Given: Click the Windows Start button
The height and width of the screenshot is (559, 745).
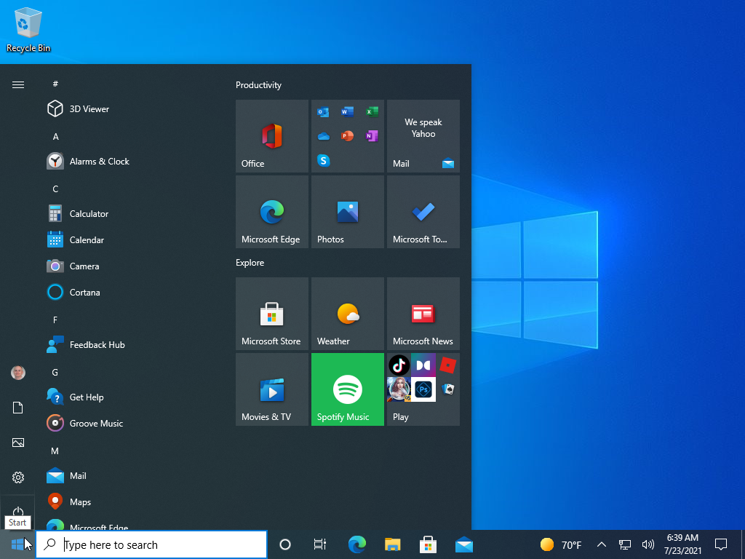Looking at the screenshot, I should pyautogui.click(x=17, y=544).
